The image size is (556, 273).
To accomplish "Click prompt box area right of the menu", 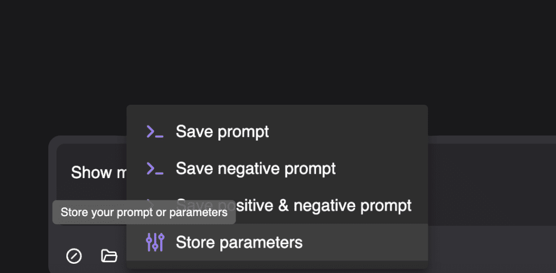I will click(489, 179).
